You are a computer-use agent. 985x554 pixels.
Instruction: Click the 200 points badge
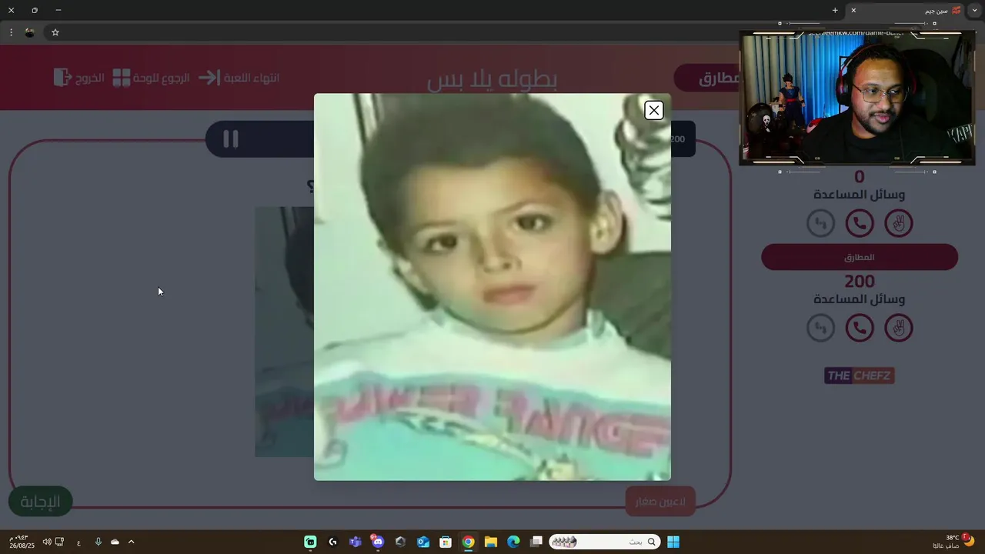click(682, 139)
